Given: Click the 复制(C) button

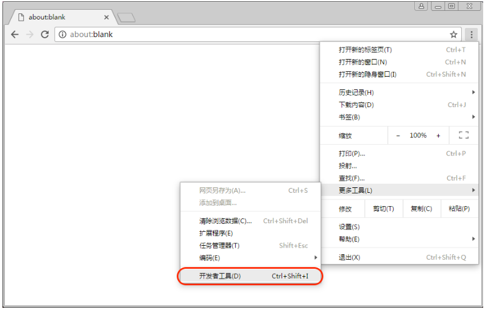Looking at the screenshot, I should click(x=421, y=209).
